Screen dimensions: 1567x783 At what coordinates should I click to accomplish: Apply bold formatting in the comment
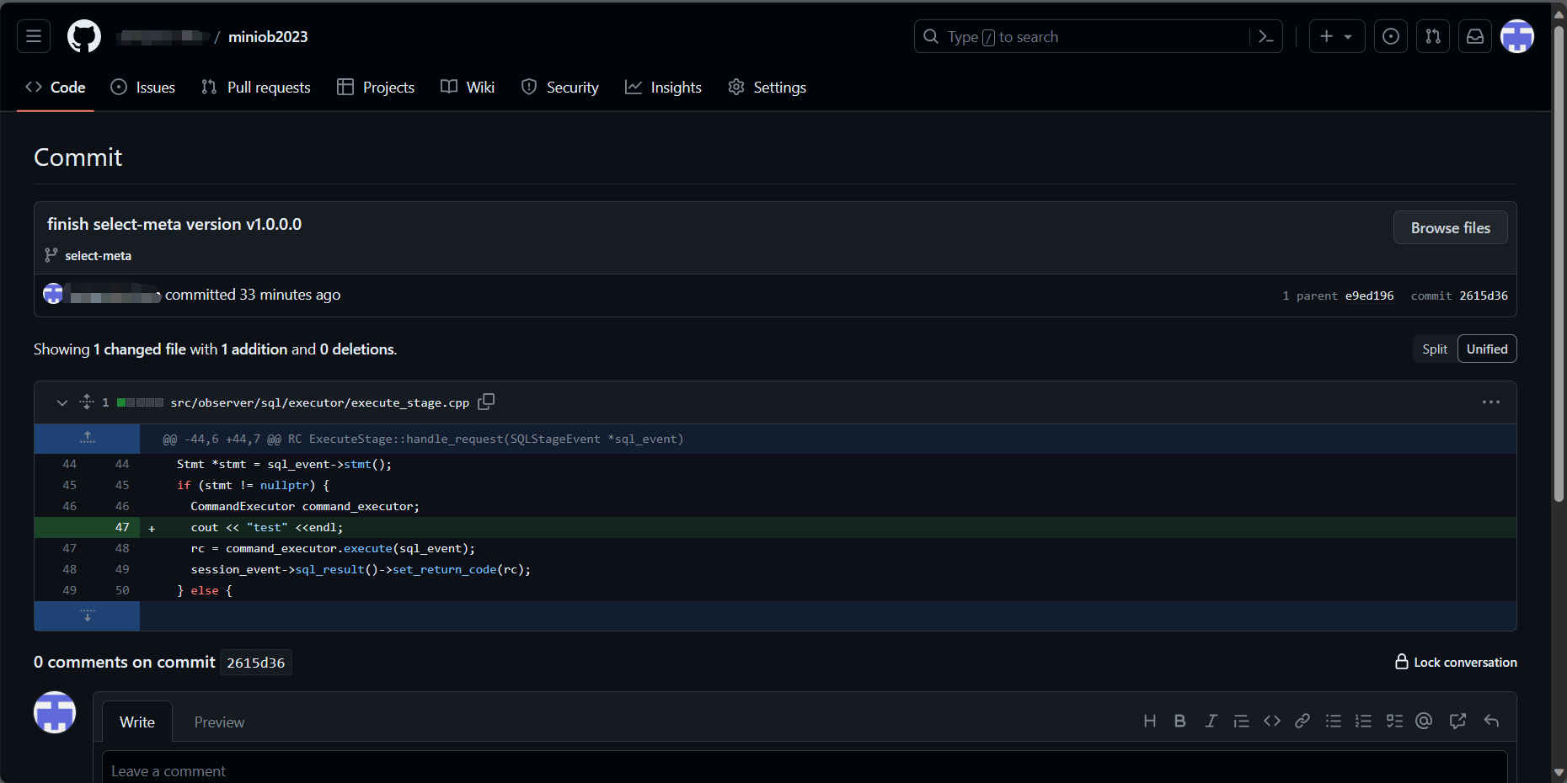tap(1179, 721)
